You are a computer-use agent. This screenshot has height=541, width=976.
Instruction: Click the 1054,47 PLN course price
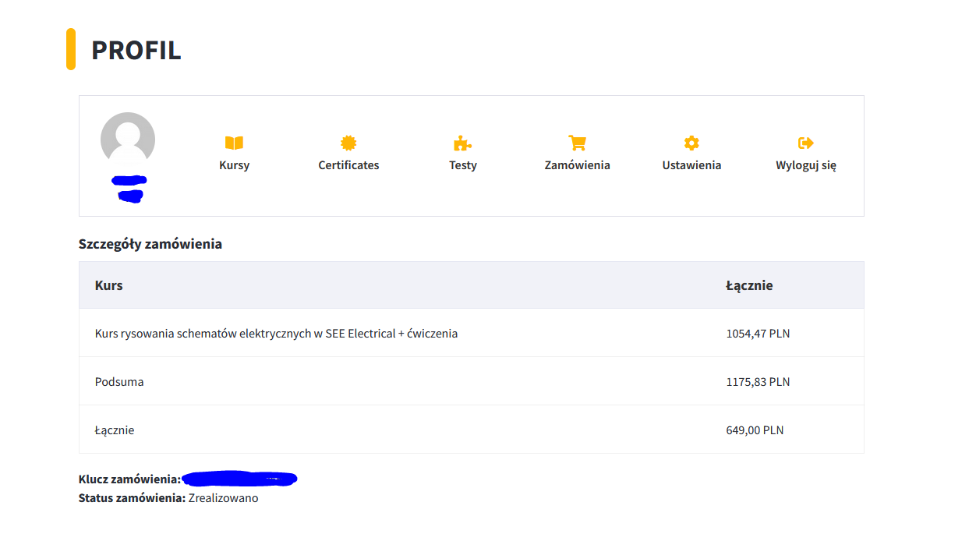coord(758,334)
